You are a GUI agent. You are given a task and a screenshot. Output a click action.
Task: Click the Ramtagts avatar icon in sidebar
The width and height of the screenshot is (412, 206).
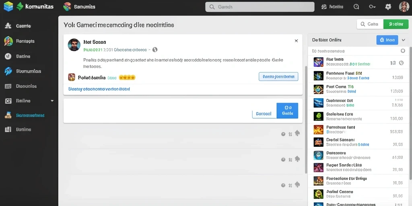[8, 41]
